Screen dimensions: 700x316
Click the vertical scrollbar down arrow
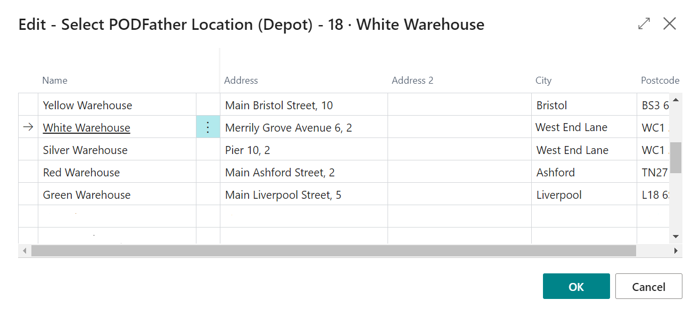(x=676, y=236)
